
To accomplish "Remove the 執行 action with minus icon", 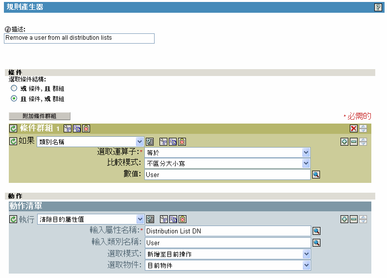I will [x=354, y=219].
